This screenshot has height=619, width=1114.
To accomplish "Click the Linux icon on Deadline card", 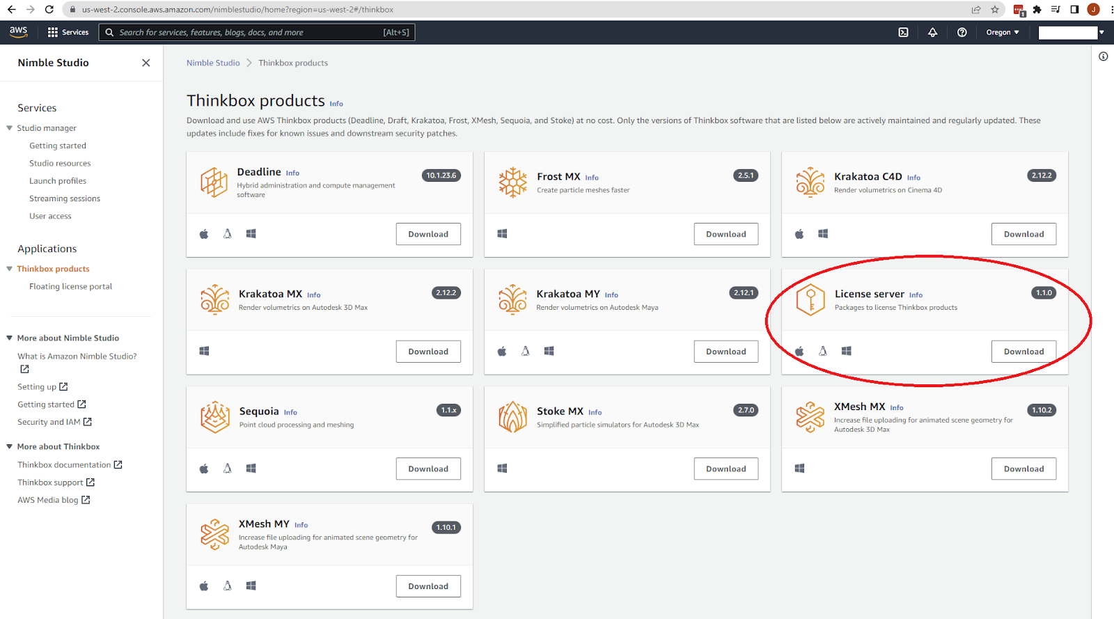I will pos(227,234).
